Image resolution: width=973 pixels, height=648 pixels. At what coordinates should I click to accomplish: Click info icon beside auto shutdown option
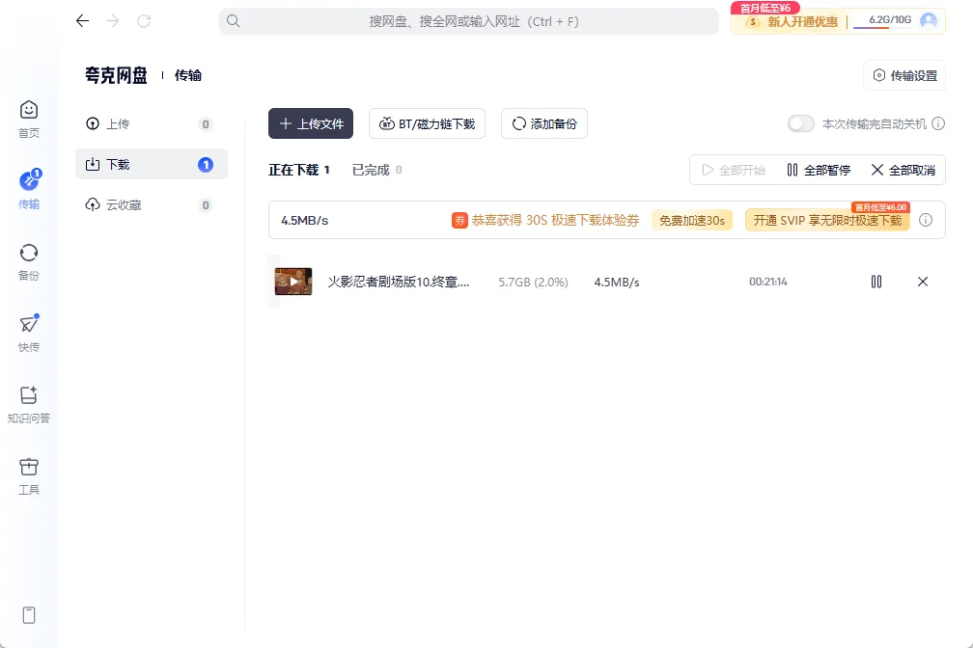(938, 123)
